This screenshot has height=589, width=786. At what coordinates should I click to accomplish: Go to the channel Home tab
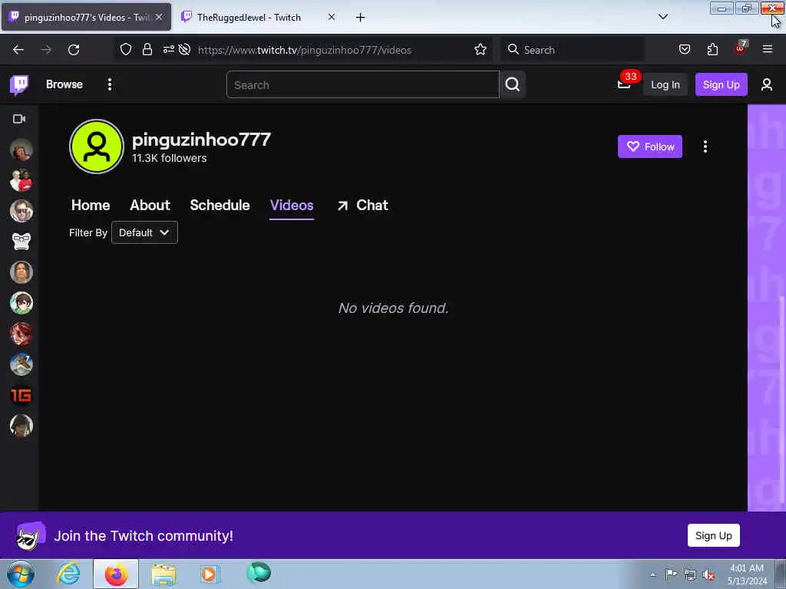[91, 206]
